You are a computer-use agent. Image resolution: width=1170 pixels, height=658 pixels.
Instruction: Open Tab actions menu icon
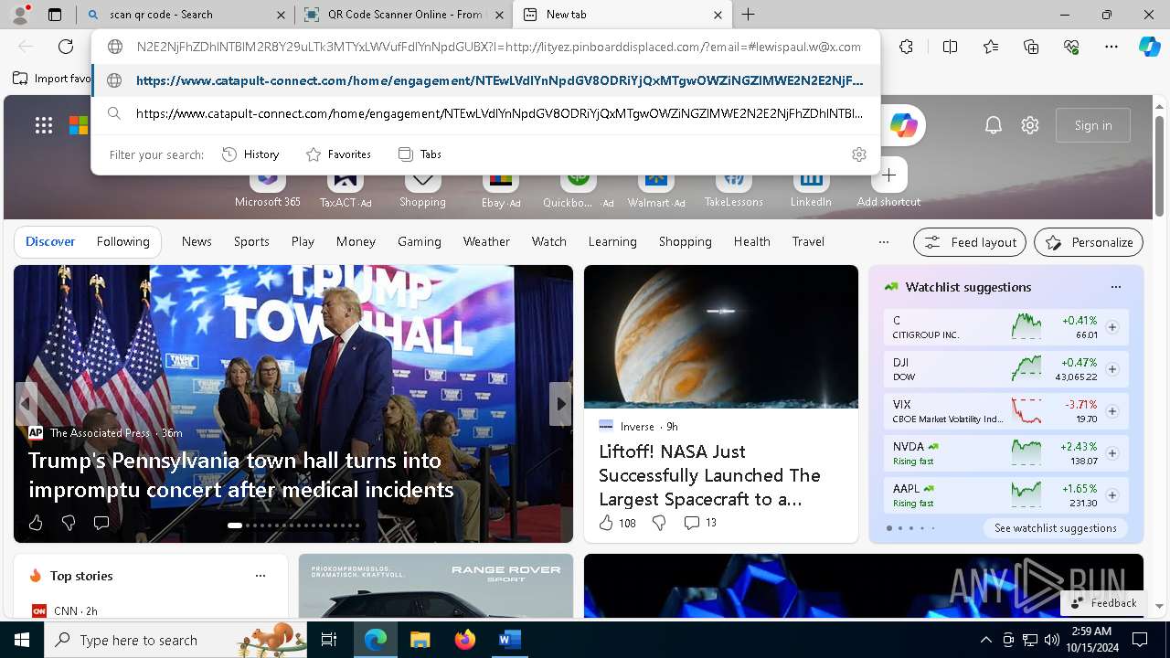(x=55, y=15)
